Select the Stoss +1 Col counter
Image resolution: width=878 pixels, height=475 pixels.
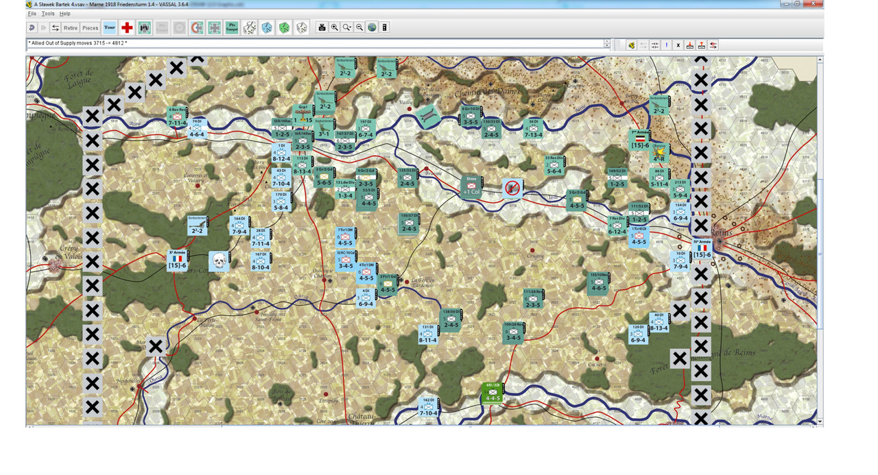tap(471, 186)
